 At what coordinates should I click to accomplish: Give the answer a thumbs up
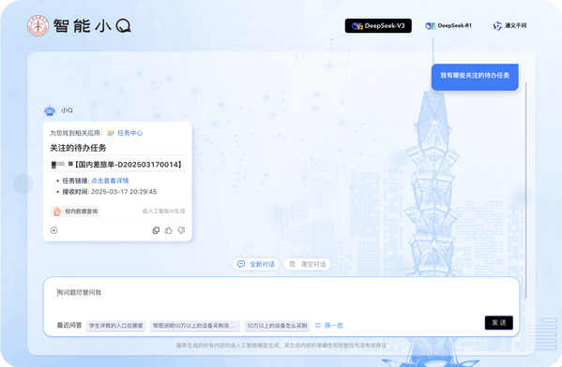pos(169,230)
